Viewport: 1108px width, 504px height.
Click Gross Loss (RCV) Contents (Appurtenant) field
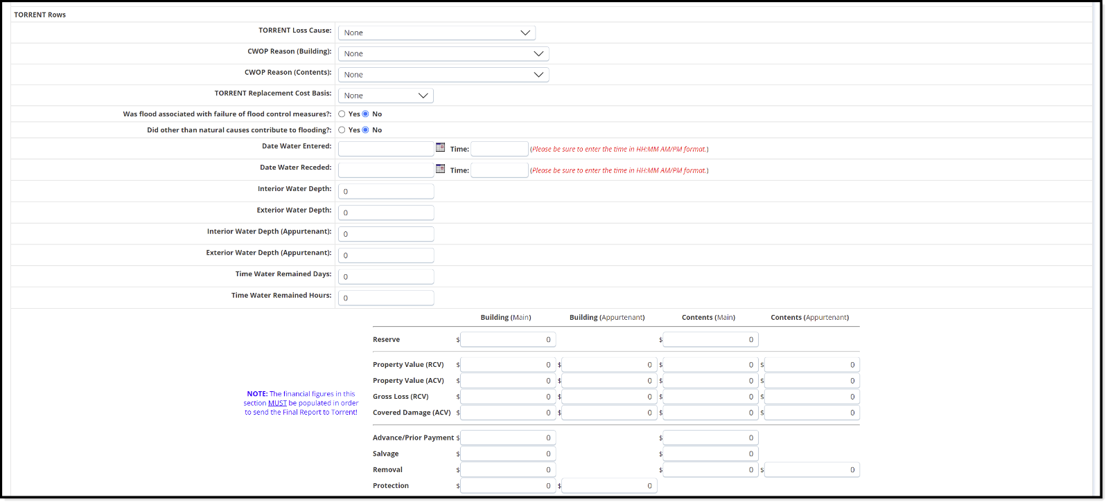pyautogui.click(x=812, y=396)
